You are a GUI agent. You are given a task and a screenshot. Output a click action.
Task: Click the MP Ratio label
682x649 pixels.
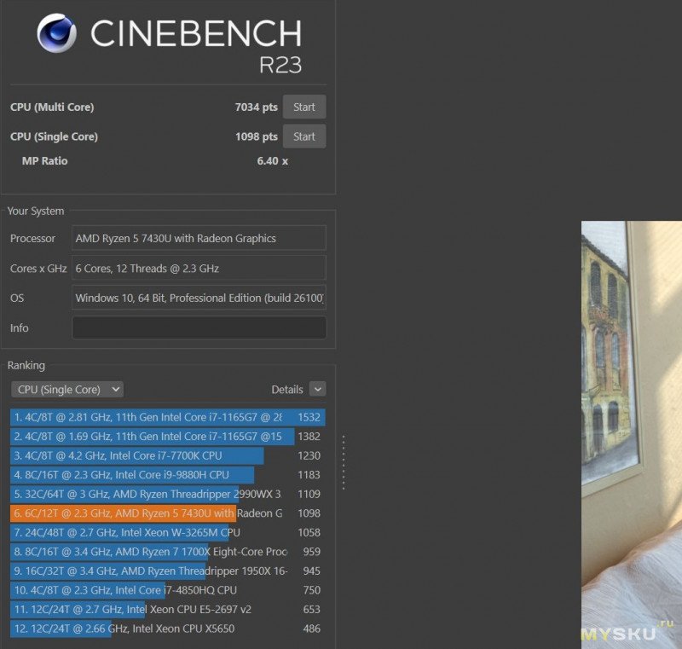pyautogui.click(x=45, y=161)
